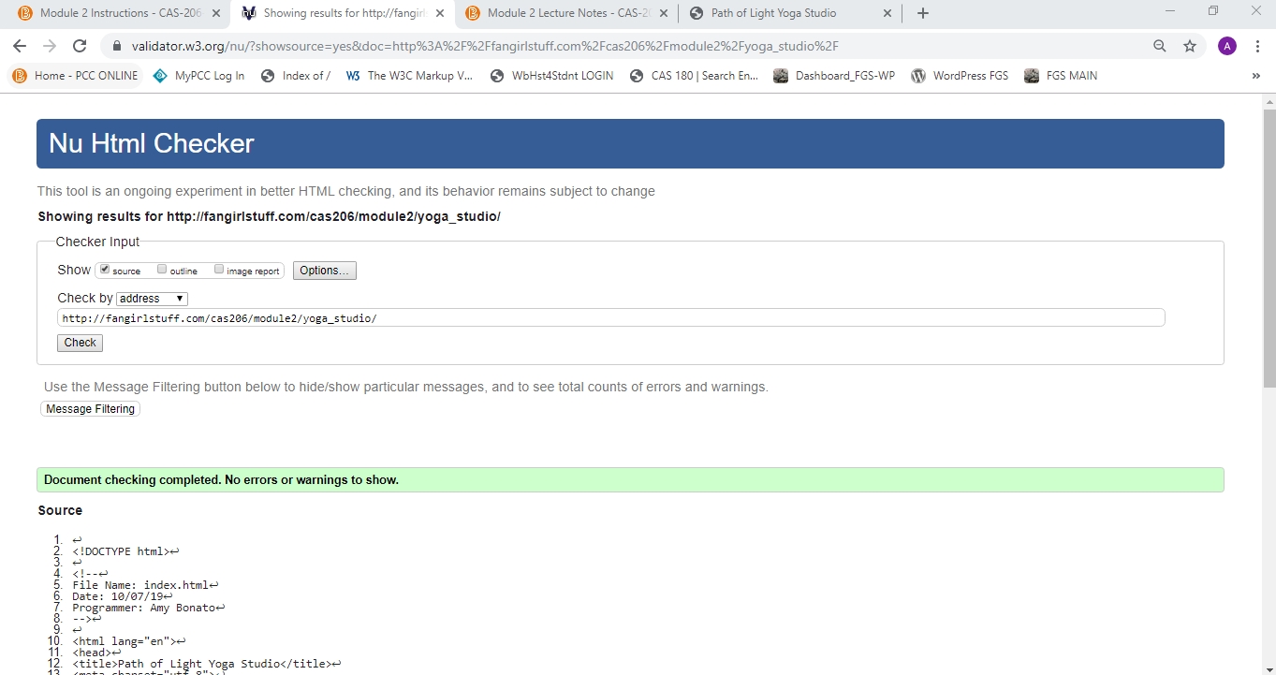
Task: Open Chrome three-dot menu
Action: (x=1257, y=46)
